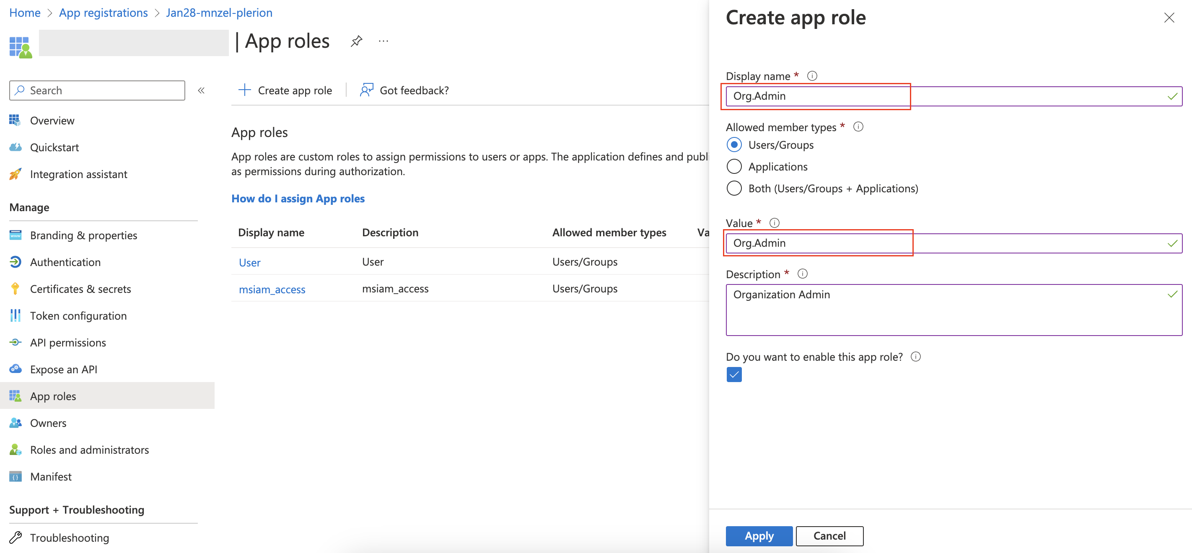Click the plus icon for Create app role
The width and height of the screenshot is (1192, 553).
pos(244,90)
